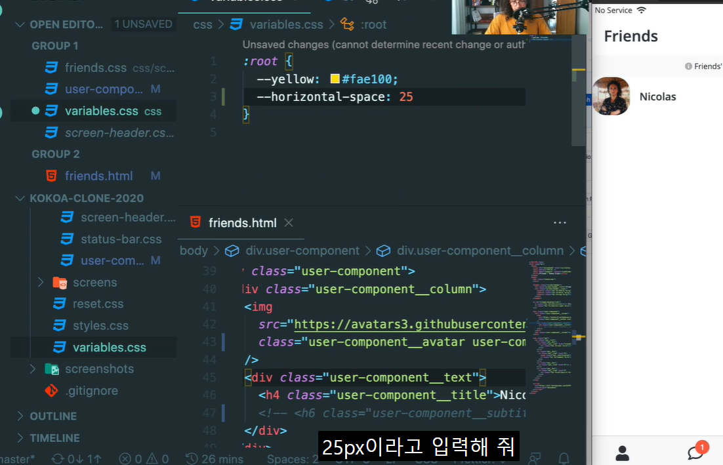Click the h4 user-component__title line
The image size is (723, 465).
click(392, 395)
